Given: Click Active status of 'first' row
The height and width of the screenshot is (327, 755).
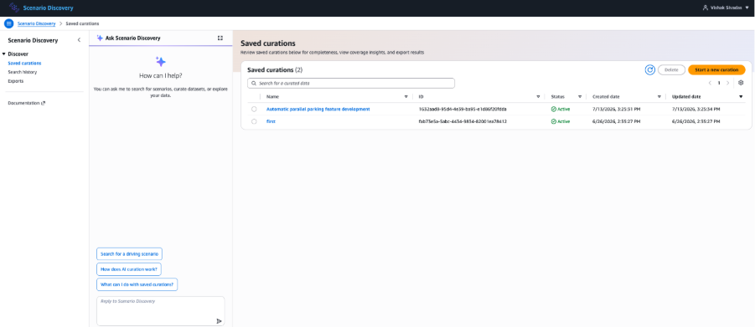Looking at the screenshot, I should coord(561,121).
